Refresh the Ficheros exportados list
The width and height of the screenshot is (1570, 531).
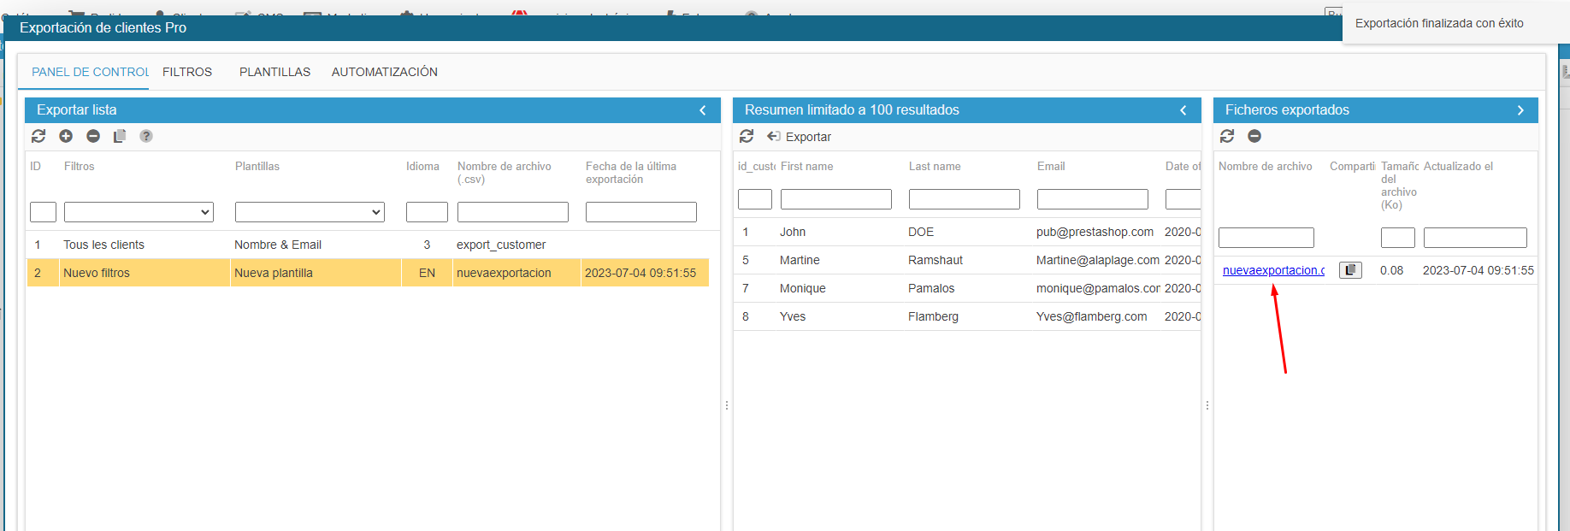click(x=1227, y=136)
